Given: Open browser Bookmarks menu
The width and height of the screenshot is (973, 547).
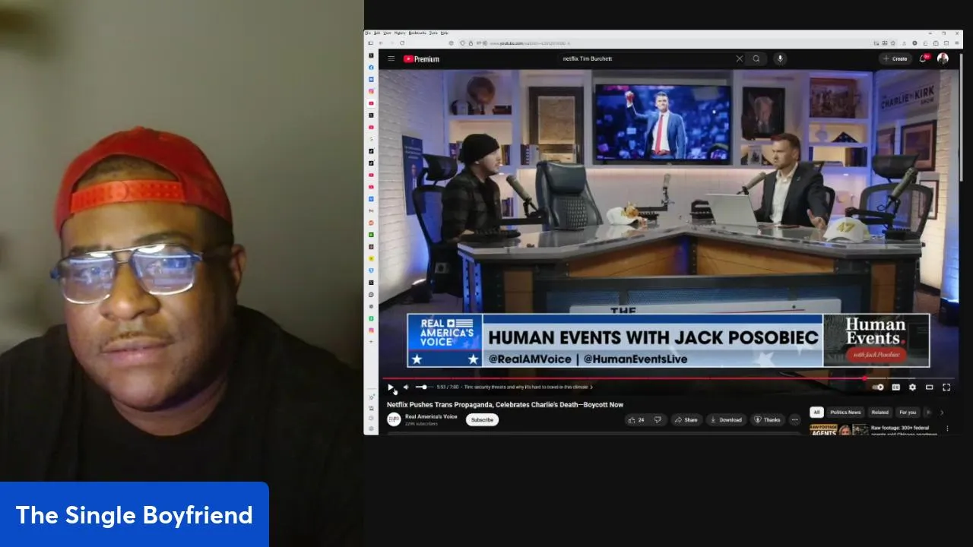Looking at the screenshot, I should tap(418, 33).
